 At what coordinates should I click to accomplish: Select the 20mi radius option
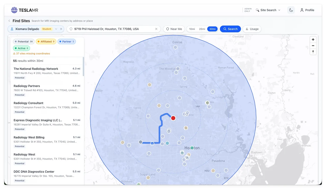(202, 29)
